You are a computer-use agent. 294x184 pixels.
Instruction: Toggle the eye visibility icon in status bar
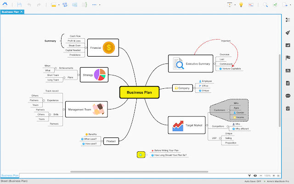[255, 176]
